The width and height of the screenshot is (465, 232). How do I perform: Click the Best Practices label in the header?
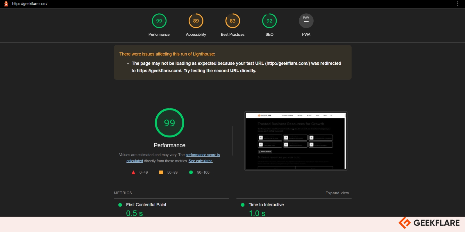[x=233, y=34]
